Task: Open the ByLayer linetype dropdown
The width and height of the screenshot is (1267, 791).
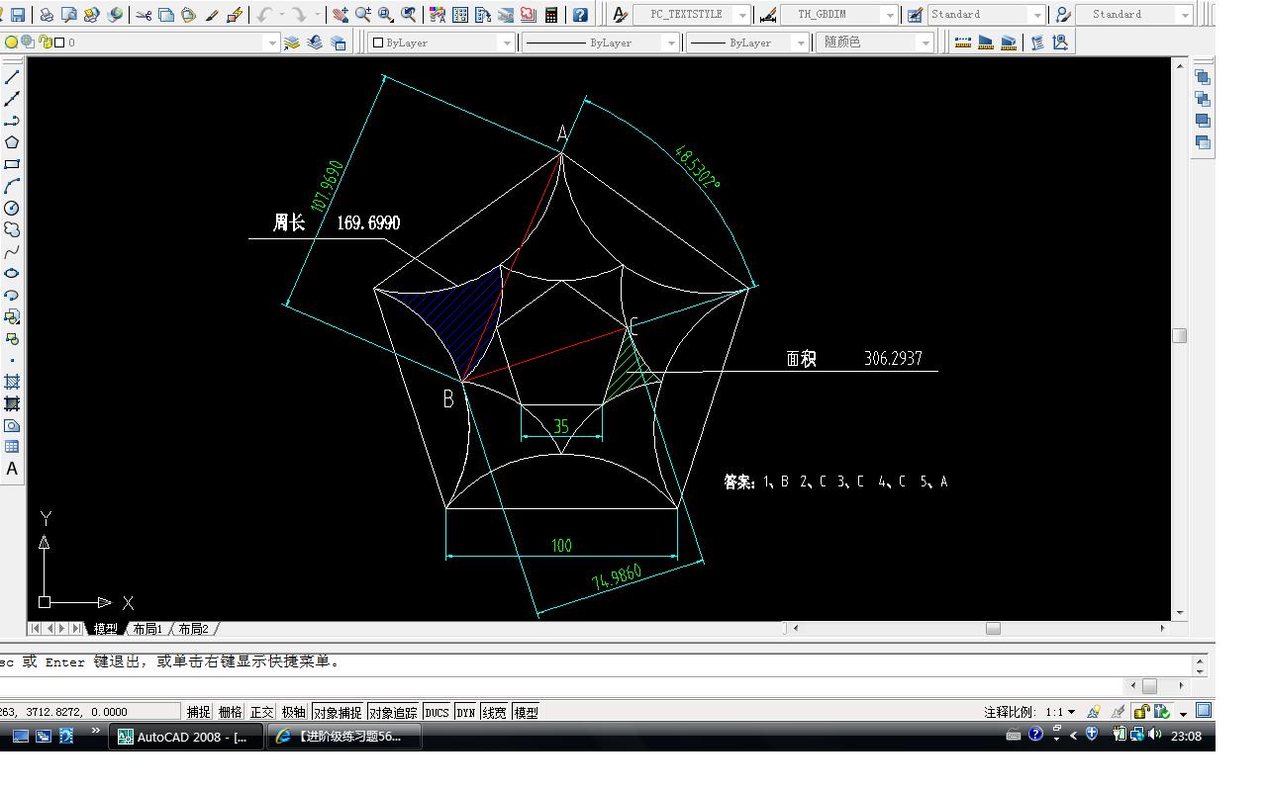Action: pyautogui.click(x=671, y=43)
